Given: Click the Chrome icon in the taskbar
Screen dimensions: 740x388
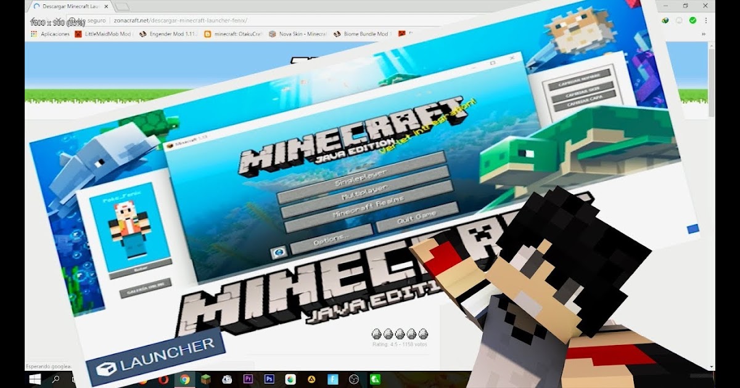Looking at the screenshot, I should click(184, 379).
